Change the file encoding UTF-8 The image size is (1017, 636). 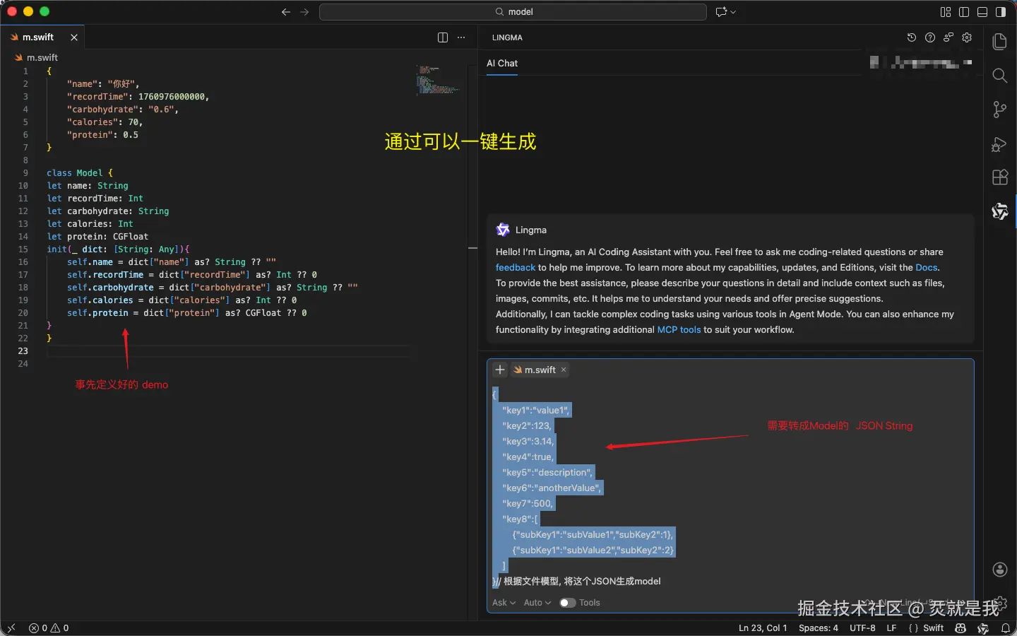coord(862,628)
